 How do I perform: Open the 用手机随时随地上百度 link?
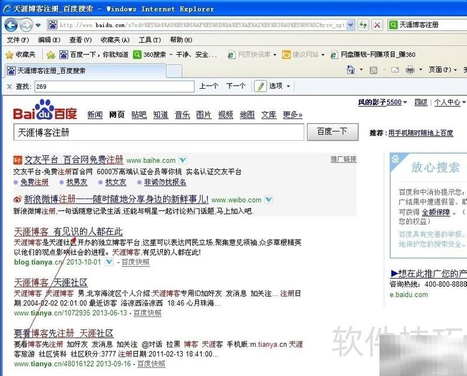pyautogui.click(x=420, y=133)
